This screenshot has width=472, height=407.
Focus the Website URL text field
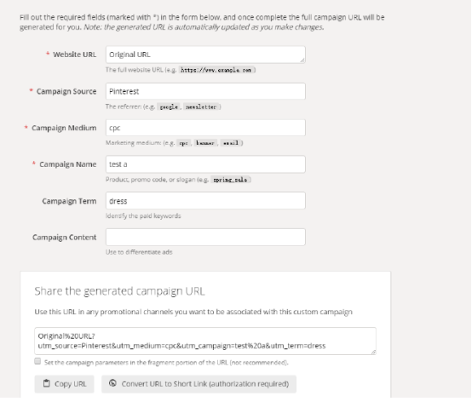point(205,54)
